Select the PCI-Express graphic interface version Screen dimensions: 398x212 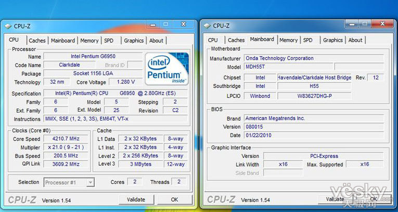(324, 156)
